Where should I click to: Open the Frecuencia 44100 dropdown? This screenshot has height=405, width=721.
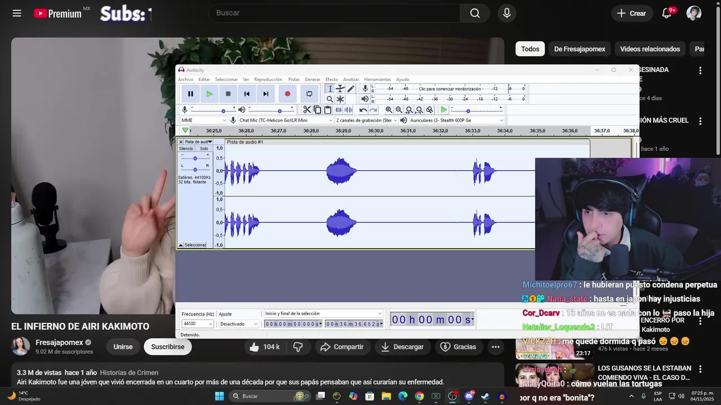(198, 324)
